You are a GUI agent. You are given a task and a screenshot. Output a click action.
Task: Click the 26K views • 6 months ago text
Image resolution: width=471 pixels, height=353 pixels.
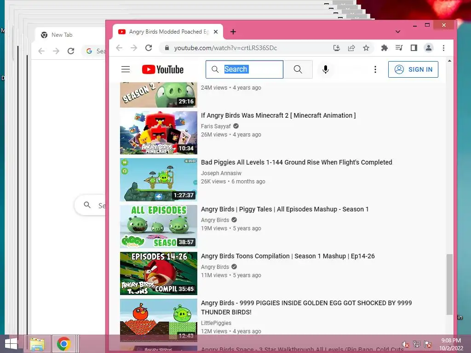coord(233,181)
